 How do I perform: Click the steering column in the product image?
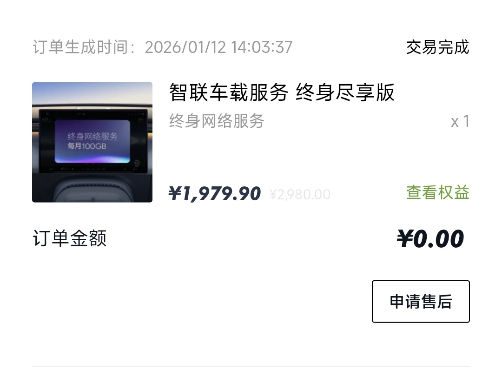(92, 190)
